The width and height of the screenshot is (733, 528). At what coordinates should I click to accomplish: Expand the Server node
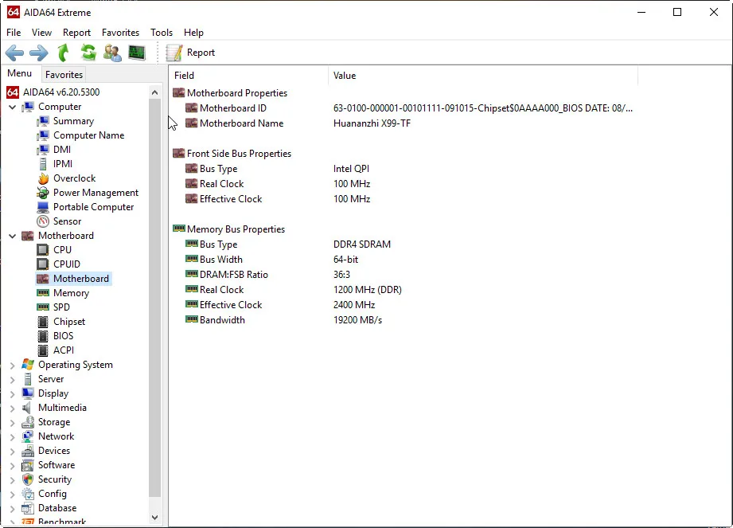13,380
